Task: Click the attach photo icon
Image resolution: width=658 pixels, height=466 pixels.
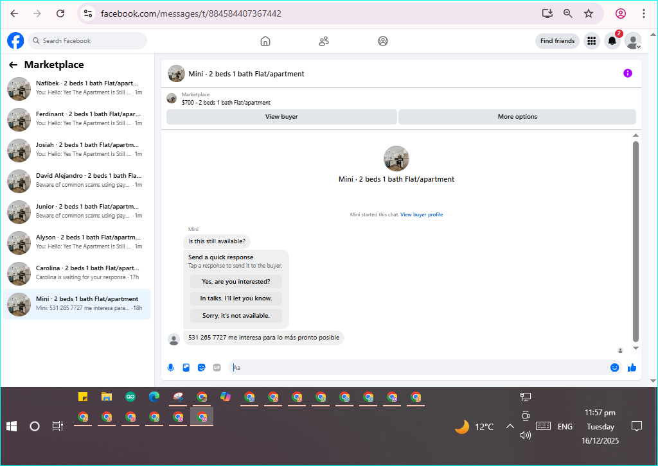Action: point(186,368)
